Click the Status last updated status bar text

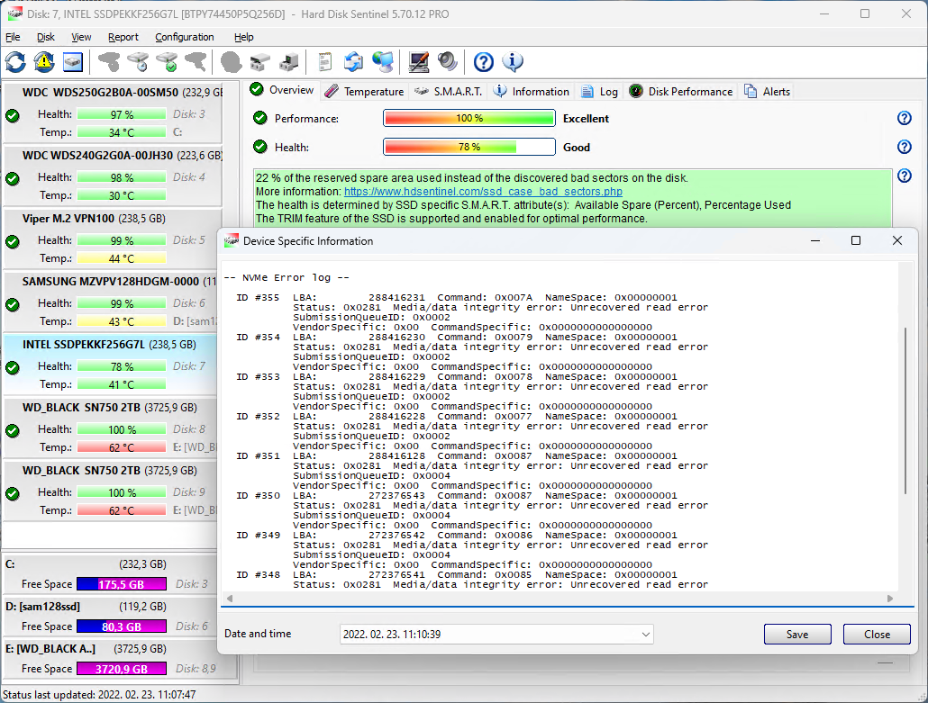[99, 695]
